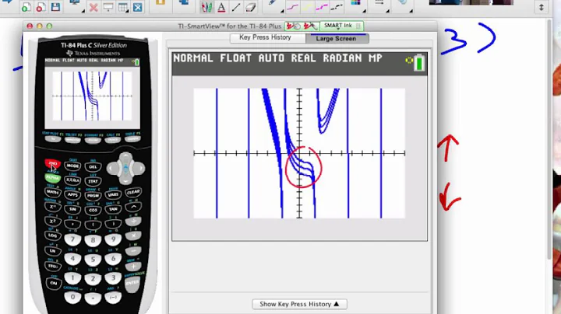Image resolution: width=561 pixels, height=314 pixels.
Task: Switch to the Large Screen tab
Action: tap(337, 38)
